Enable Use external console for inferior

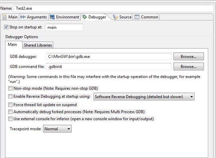pos(10,119)
